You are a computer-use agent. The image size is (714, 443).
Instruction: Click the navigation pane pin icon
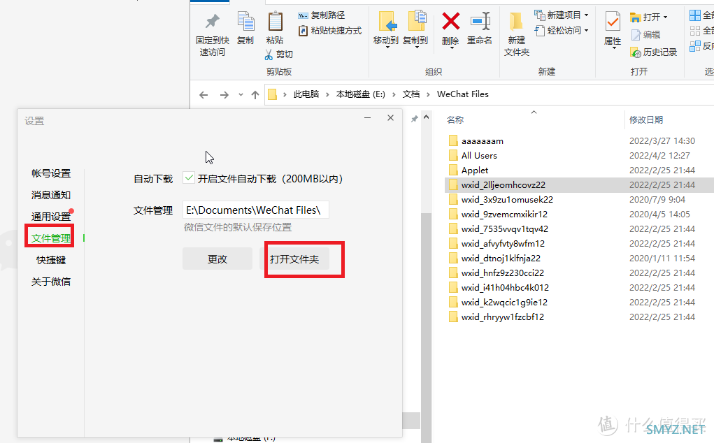tap(415, 119)
